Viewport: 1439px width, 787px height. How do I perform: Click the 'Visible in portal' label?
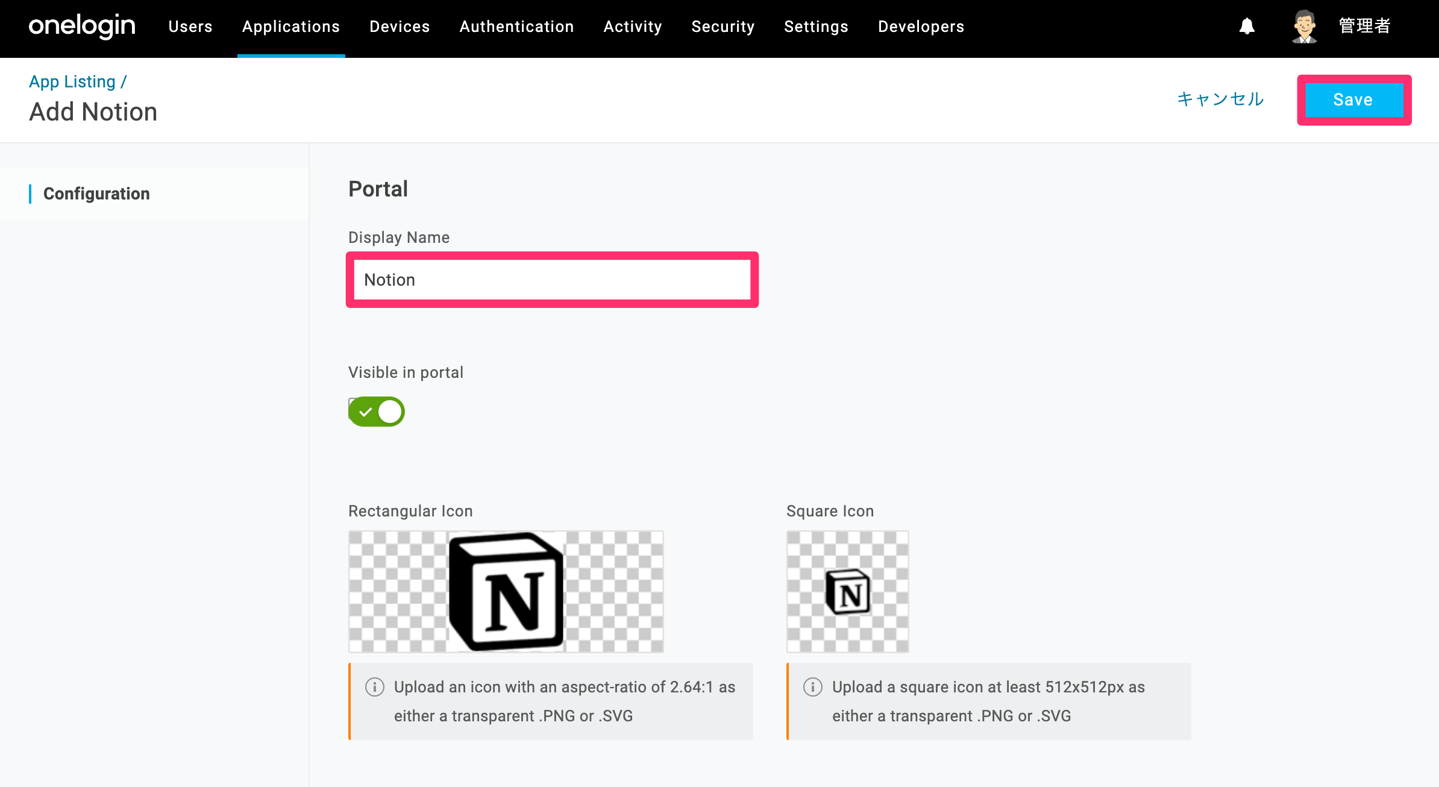[x=406, y=372]
